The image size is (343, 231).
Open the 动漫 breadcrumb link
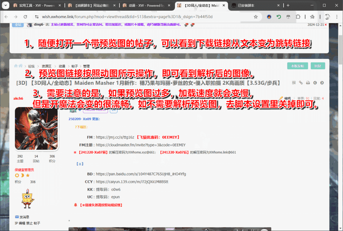click(x=62, y=66)
